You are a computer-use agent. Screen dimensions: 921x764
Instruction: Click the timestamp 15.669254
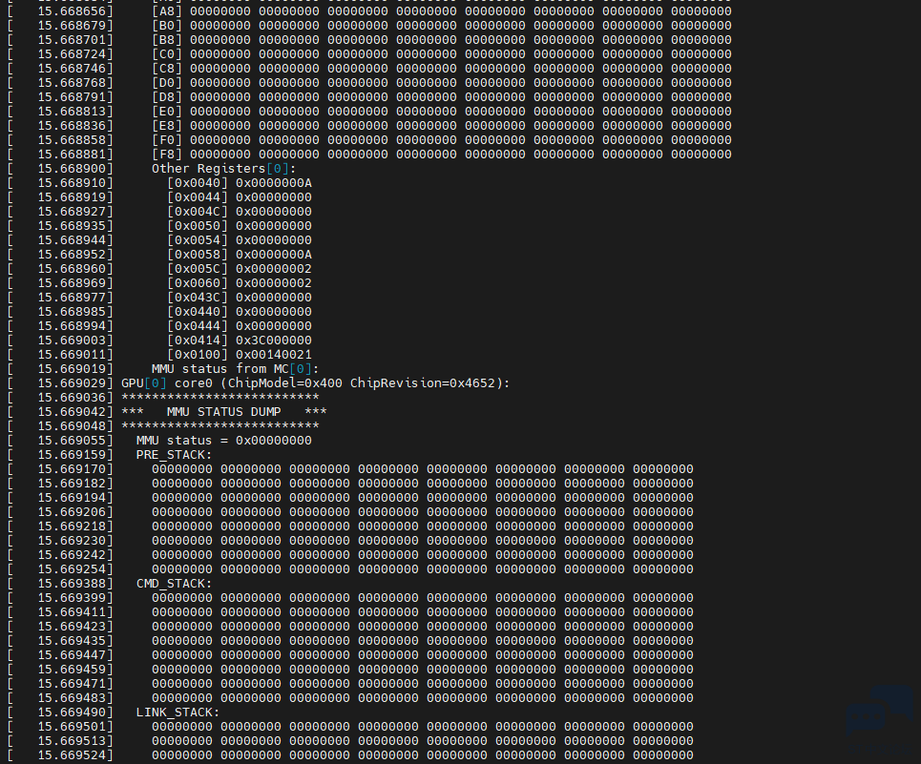tap(72, 569)
